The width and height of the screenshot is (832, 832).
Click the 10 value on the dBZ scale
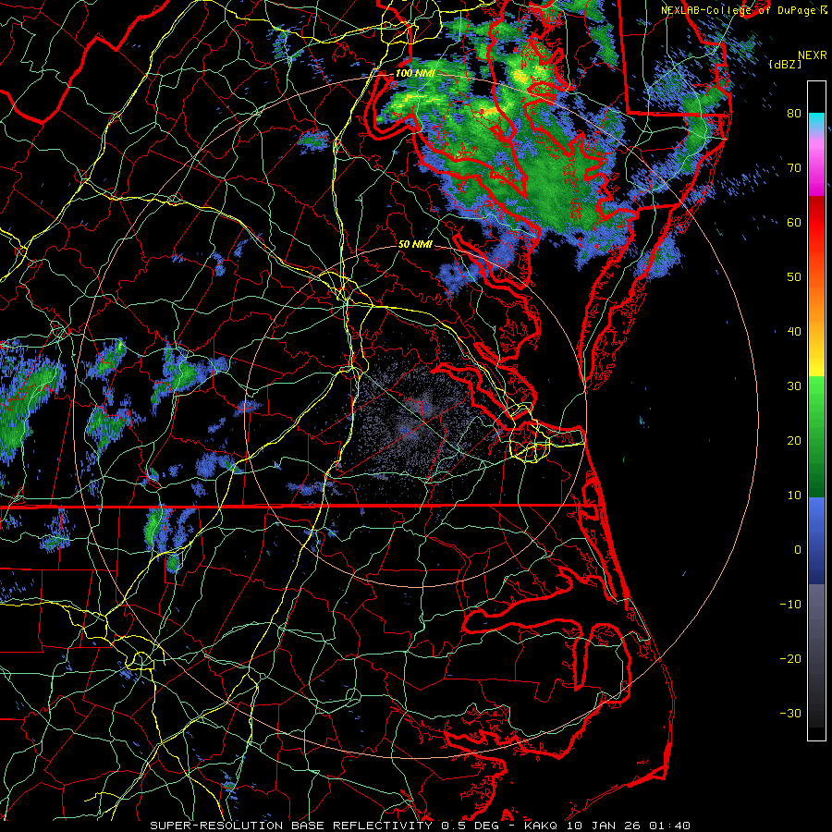pos(794,496)
